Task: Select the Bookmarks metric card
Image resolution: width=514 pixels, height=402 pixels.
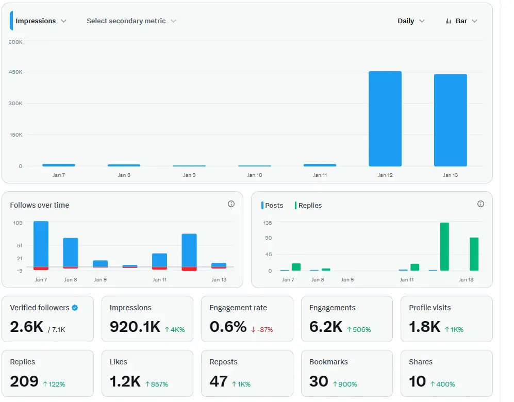Action: (347, 374)
